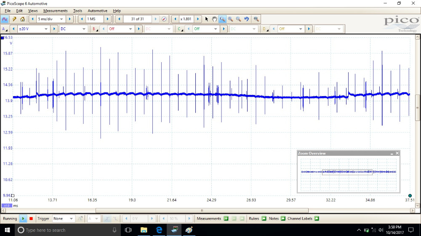This screenshot has height=236, width=421.
Task: Click the home setup icon
Action: 22,19
